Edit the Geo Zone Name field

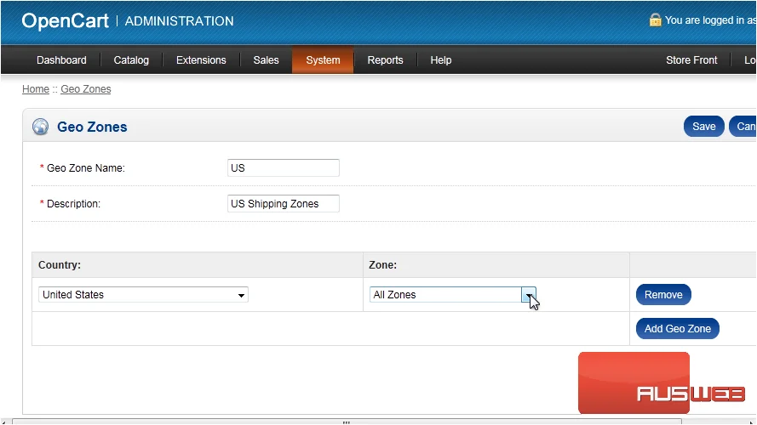click(284, 167)
